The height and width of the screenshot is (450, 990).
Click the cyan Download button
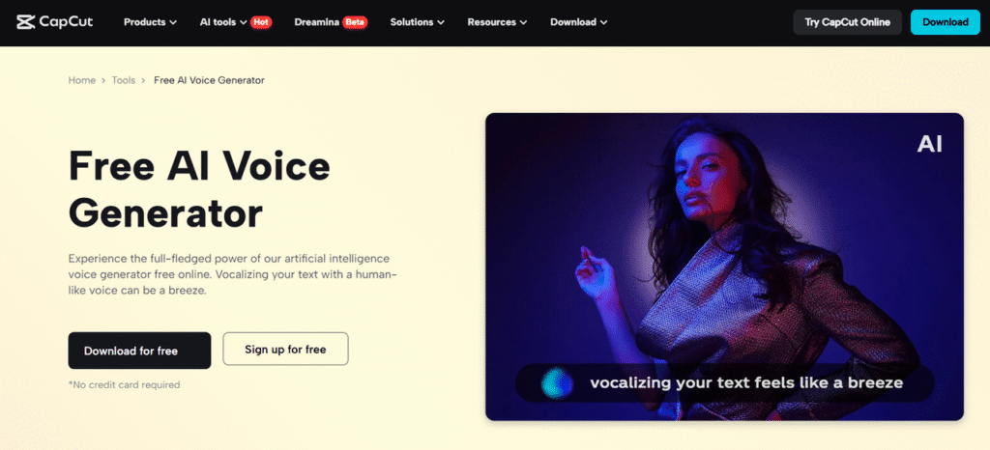coord(946,22)
